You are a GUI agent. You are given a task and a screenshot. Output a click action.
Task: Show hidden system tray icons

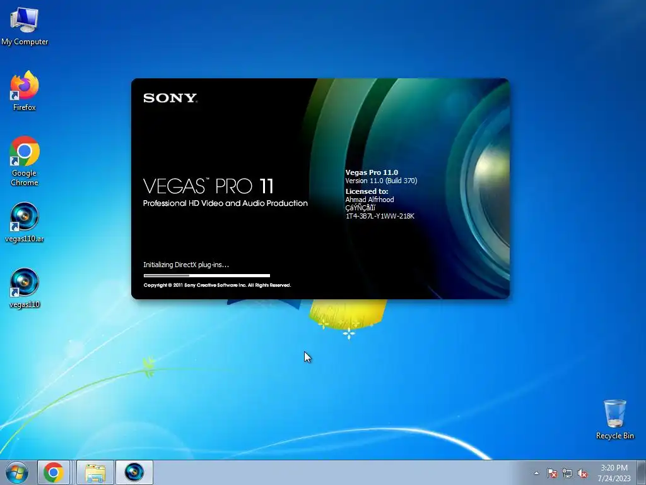click(x=536, y=473)
